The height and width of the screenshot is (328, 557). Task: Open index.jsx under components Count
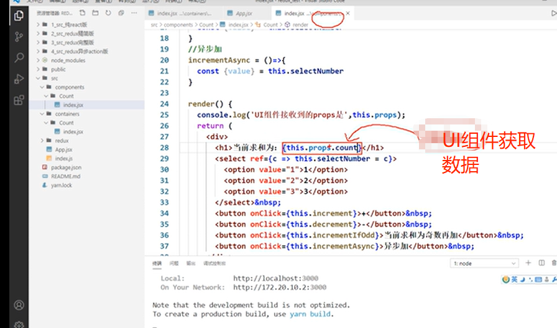point(73,105)
